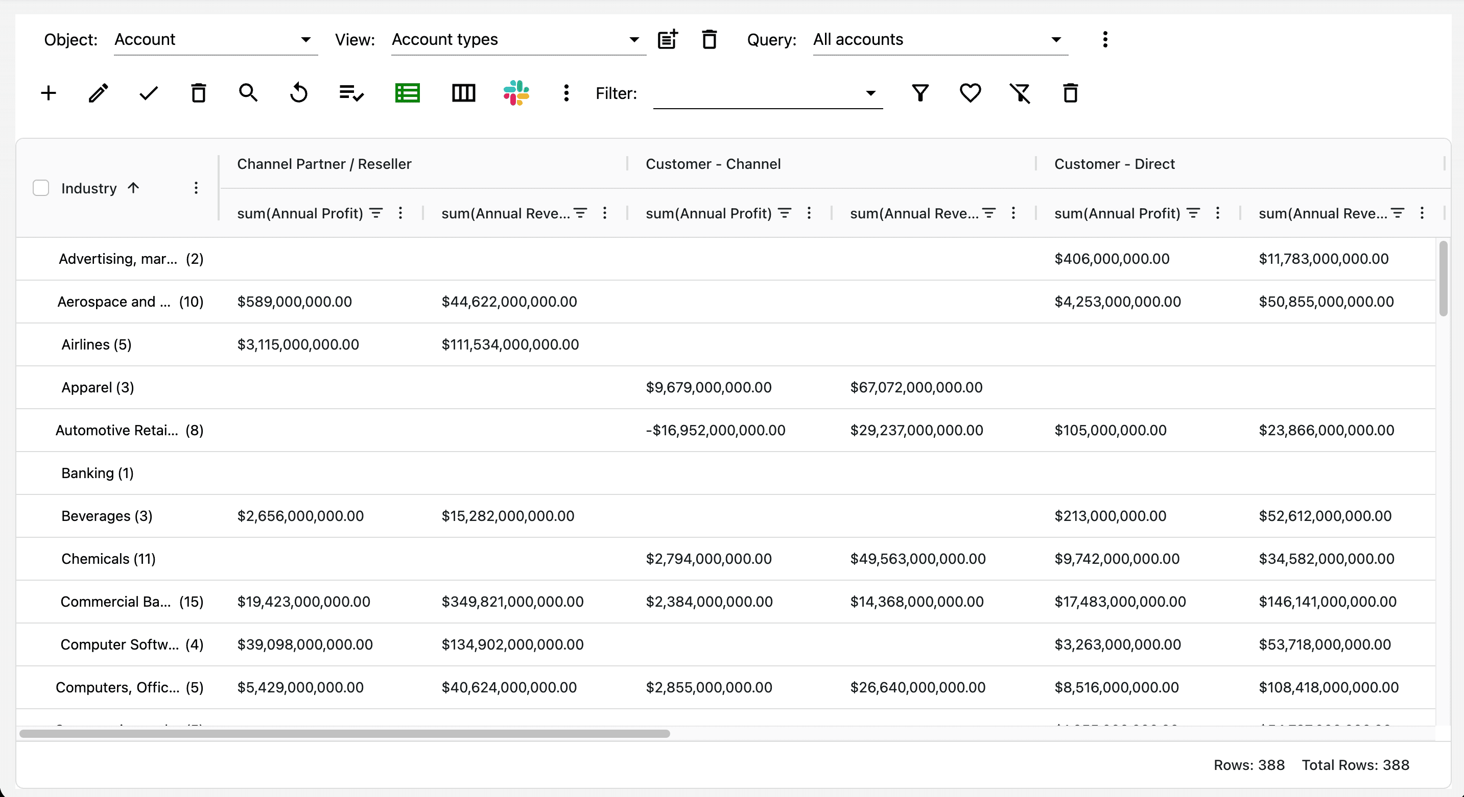
Task: Open the Query dropdown showing All accounts
Action: click(939, 40)
